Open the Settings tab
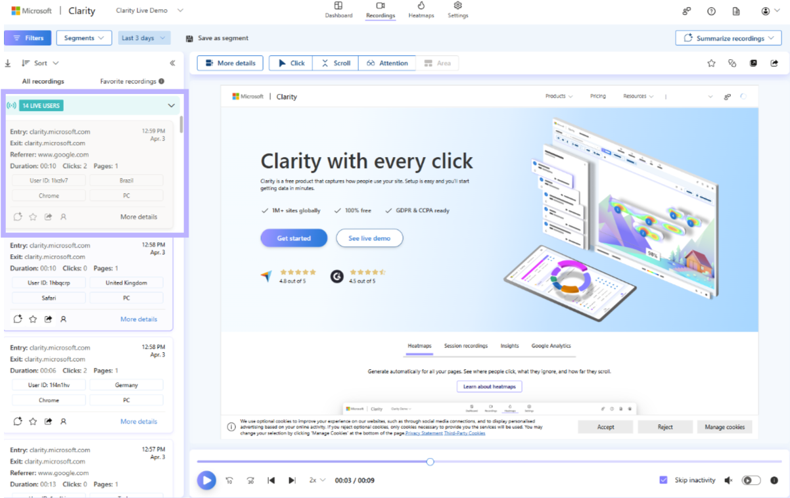Image resolution: width=790 pixels, height=498 pixels. [458, 10]
